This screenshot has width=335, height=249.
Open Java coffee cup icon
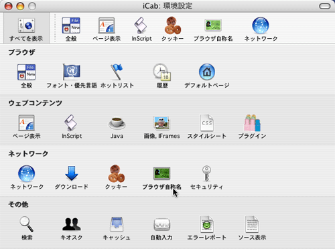(117, 123)
